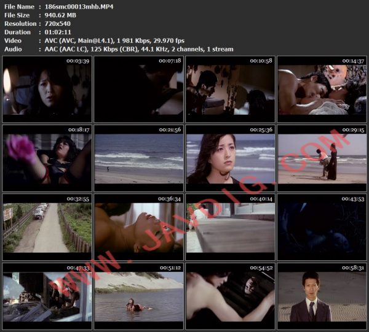This screenshot has width=369, height=332.
Task: Open the man in suit frame at 00:58:31
Action: tap(322, 296)
